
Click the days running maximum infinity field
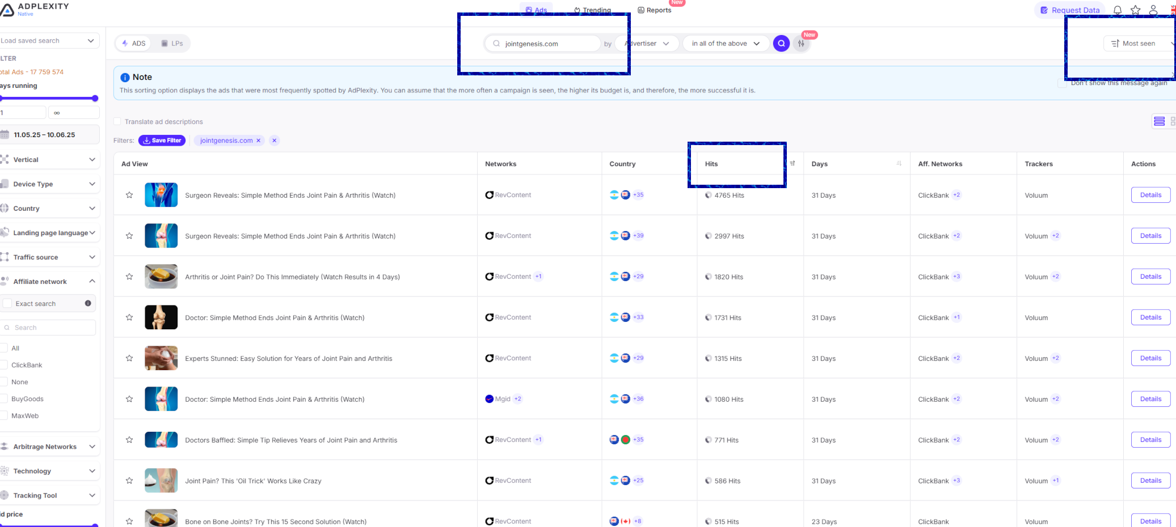(x=74, y=113)
